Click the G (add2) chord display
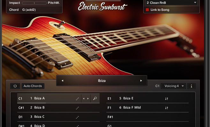 point(29,10)
